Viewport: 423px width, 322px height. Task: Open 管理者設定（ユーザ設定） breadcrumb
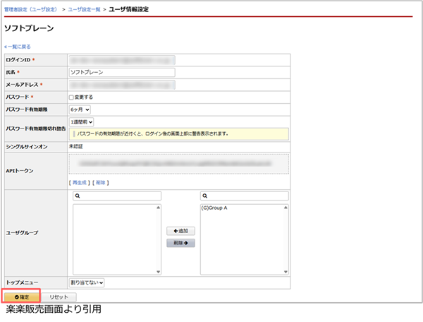(30, 8)
